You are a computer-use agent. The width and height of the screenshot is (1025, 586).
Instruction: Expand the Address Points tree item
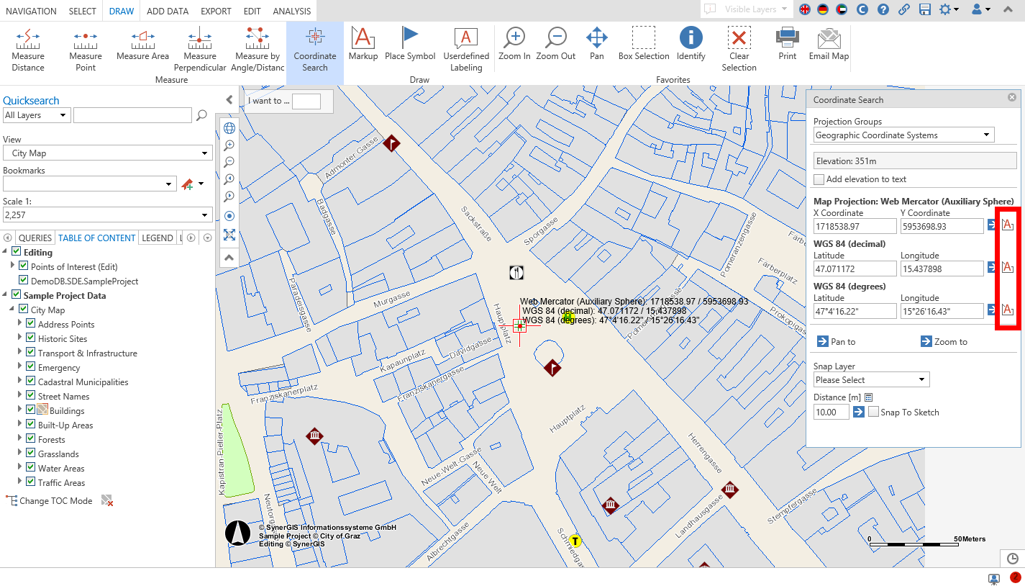coord(20,324)
